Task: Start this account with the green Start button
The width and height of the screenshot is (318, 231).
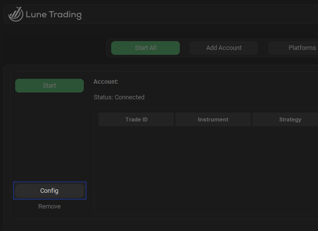Action: 49,86
